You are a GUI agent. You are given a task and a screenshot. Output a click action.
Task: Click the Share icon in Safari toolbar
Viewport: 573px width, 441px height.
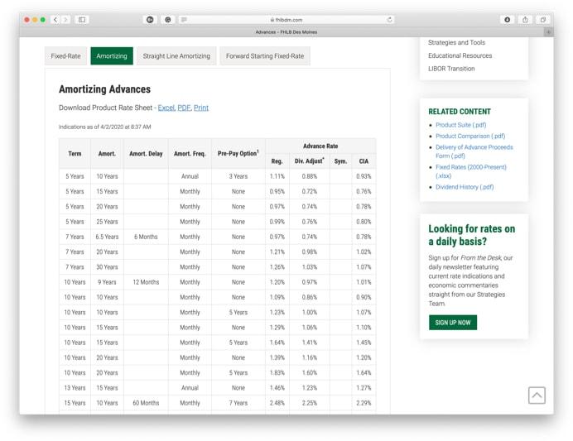point(525,19)
